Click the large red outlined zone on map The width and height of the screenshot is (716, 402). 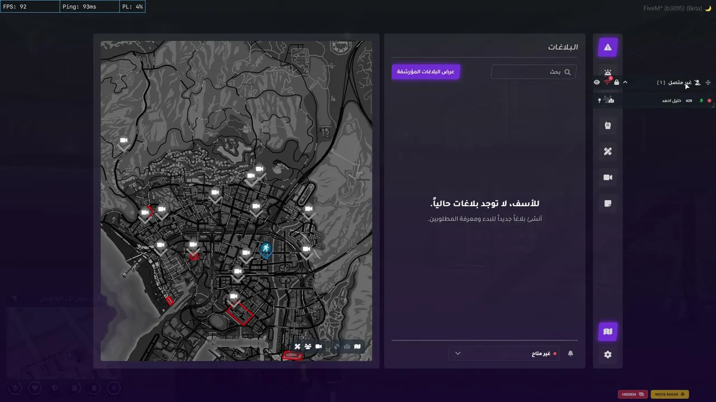241,313
